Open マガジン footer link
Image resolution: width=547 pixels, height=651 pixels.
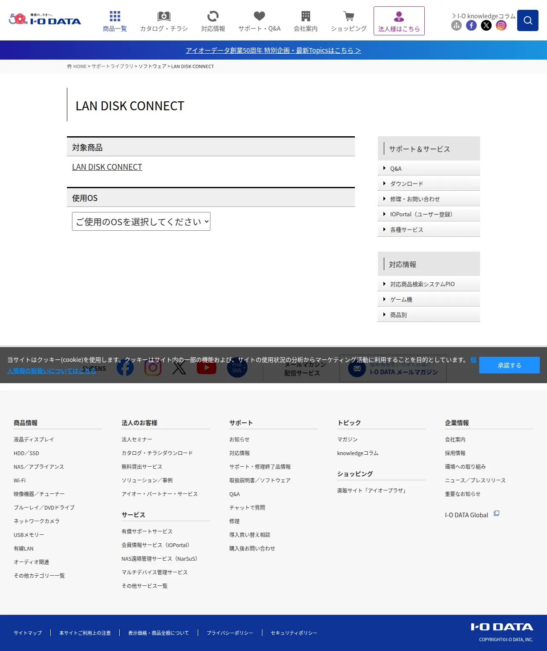click(x=347, y=439)
